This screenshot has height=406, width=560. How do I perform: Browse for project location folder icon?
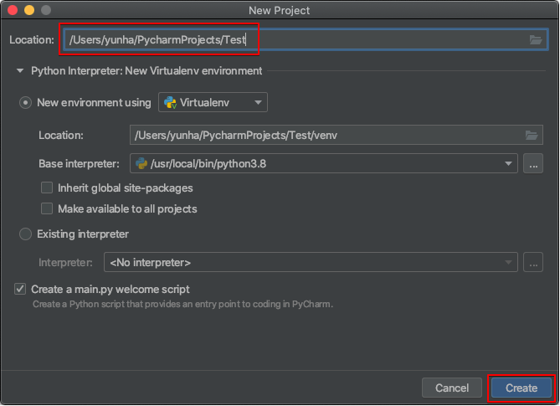[x=536, y=39]
